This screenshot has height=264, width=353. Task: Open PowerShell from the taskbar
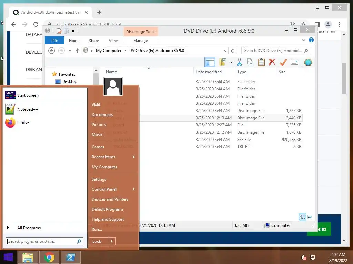(x=71, y=257)
